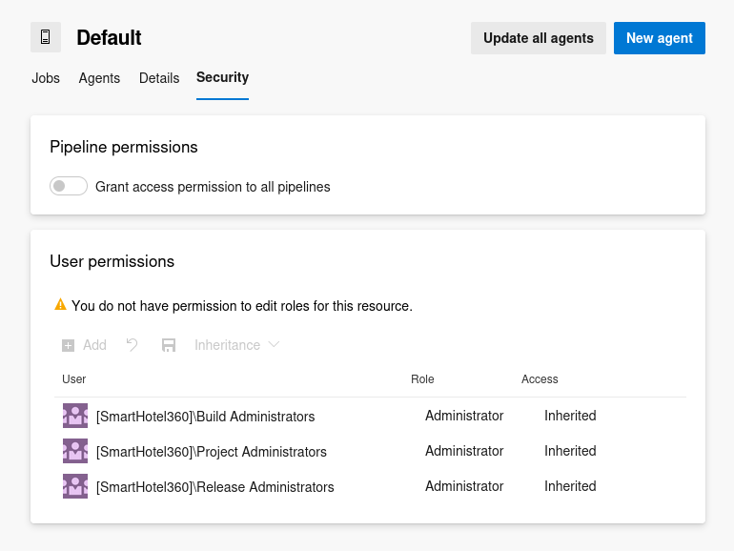Click the warning triangle icon

pos(60,304)
